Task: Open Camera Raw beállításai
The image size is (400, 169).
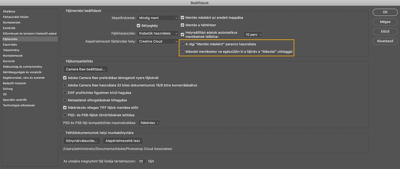Action: (x=85, y=69)
